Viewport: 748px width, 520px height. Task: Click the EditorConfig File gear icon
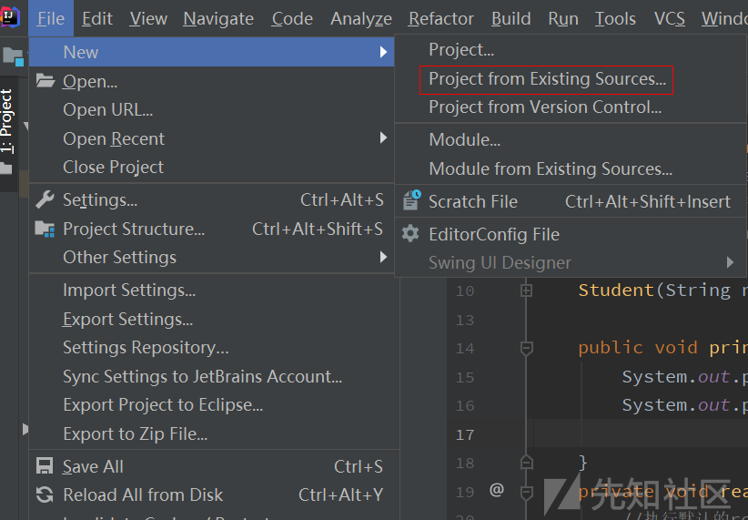[411, 234]
